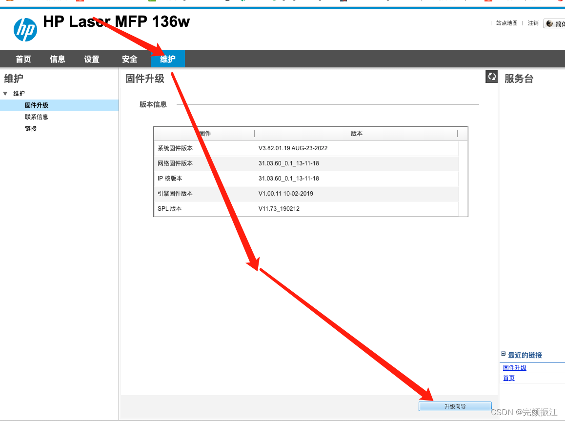Switch to the 信息 tab
Screen dimensions: 565x421
(x=57, y=59)
